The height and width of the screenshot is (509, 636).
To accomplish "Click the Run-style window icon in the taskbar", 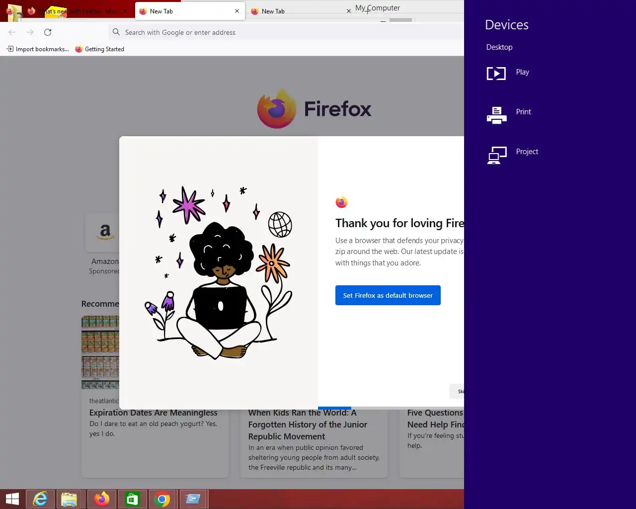I will point(193,499).
